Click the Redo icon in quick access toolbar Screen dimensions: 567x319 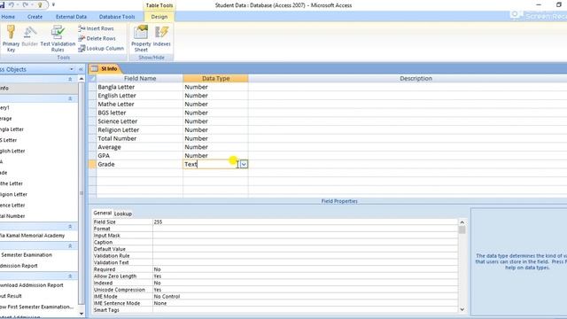pyautogui.click(x=26, y=4)
